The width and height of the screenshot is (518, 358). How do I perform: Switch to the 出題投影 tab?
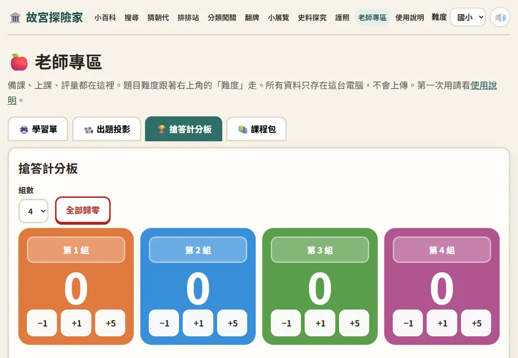pos(107,130)
